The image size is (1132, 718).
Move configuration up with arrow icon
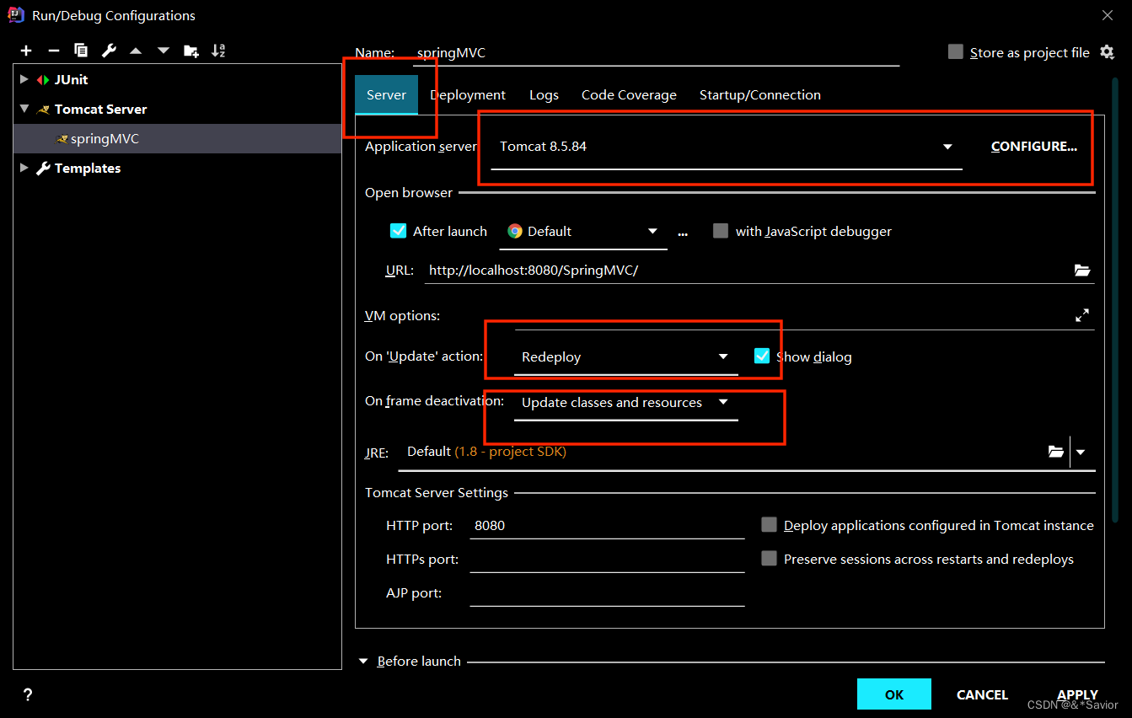[x=136, y=51]
